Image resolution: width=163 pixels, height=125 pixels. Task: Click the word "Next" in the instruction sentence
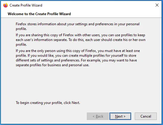(76, 103)
